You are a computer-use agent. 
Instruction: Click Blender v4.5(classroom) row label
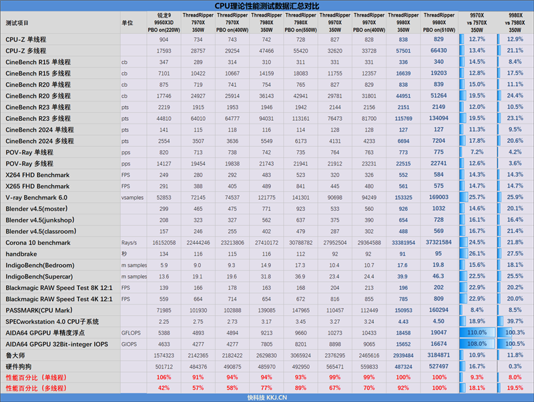click(x=41, y=231)
